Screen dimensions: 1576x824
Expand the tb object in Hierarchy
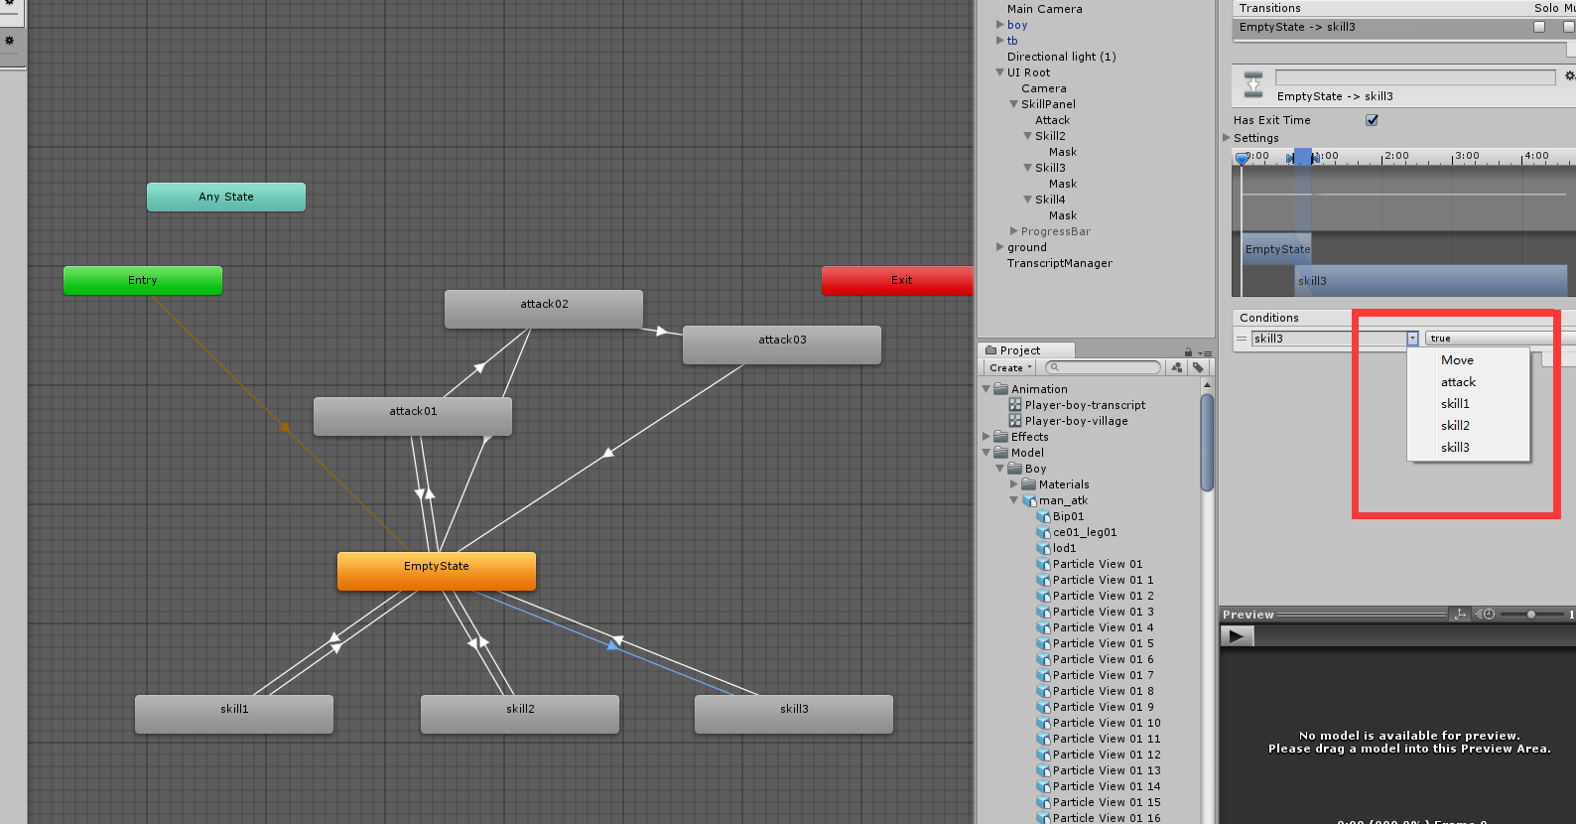1000,41
